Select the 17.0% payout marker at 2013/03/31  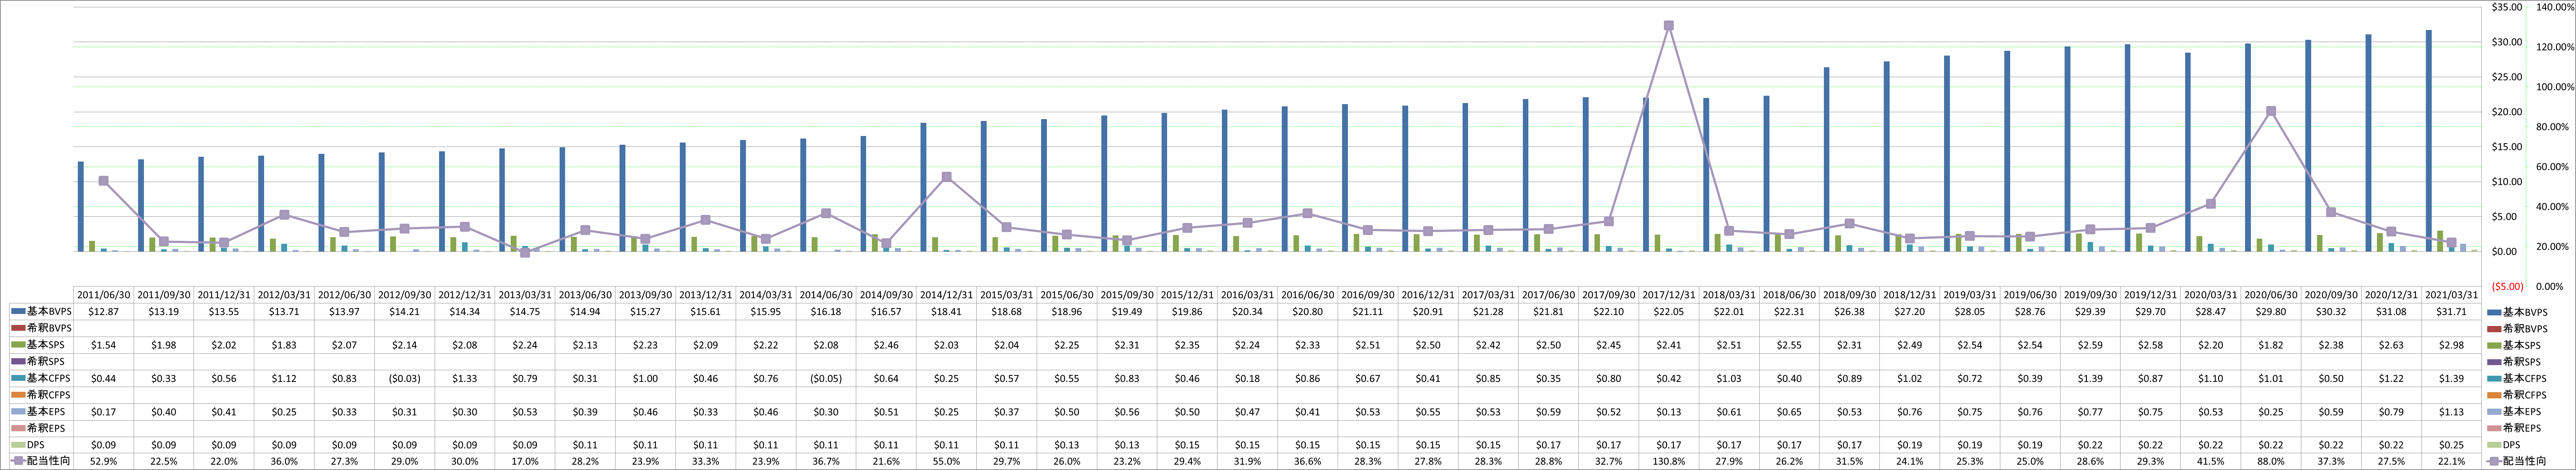tap(525, 252)
